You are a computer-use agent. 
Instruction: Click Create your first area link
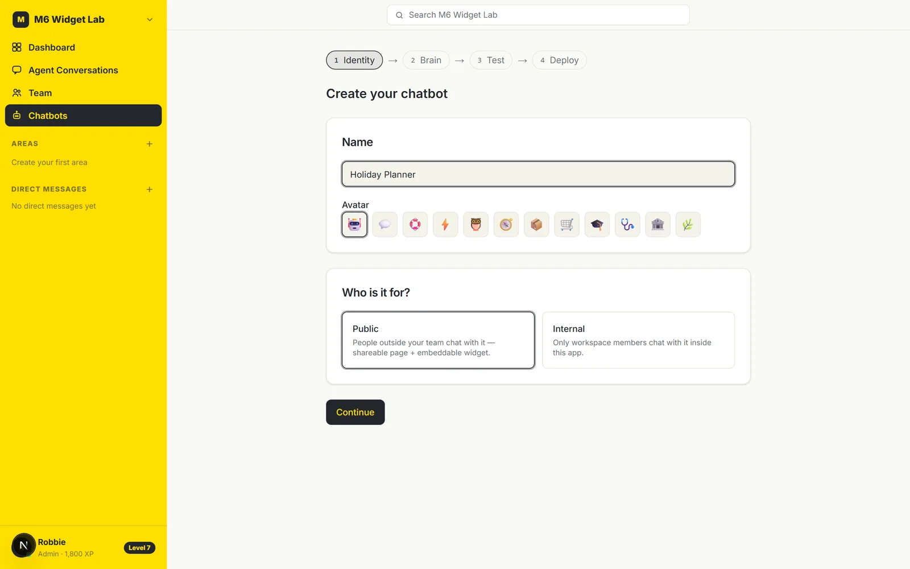(49, 162)
